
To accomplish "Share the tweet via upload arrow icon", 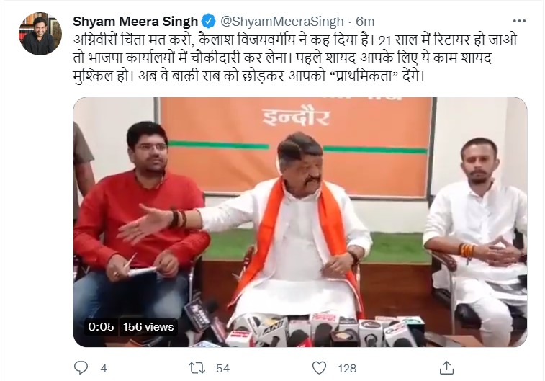I will pos(446,368).
